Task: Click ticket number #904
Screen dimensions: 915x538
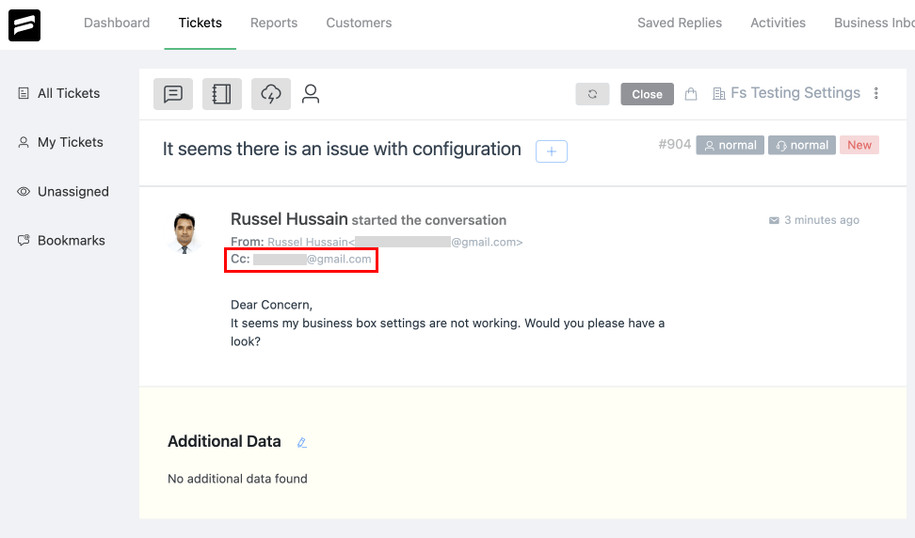Action: pyautogui.click(x=675, y=145)
